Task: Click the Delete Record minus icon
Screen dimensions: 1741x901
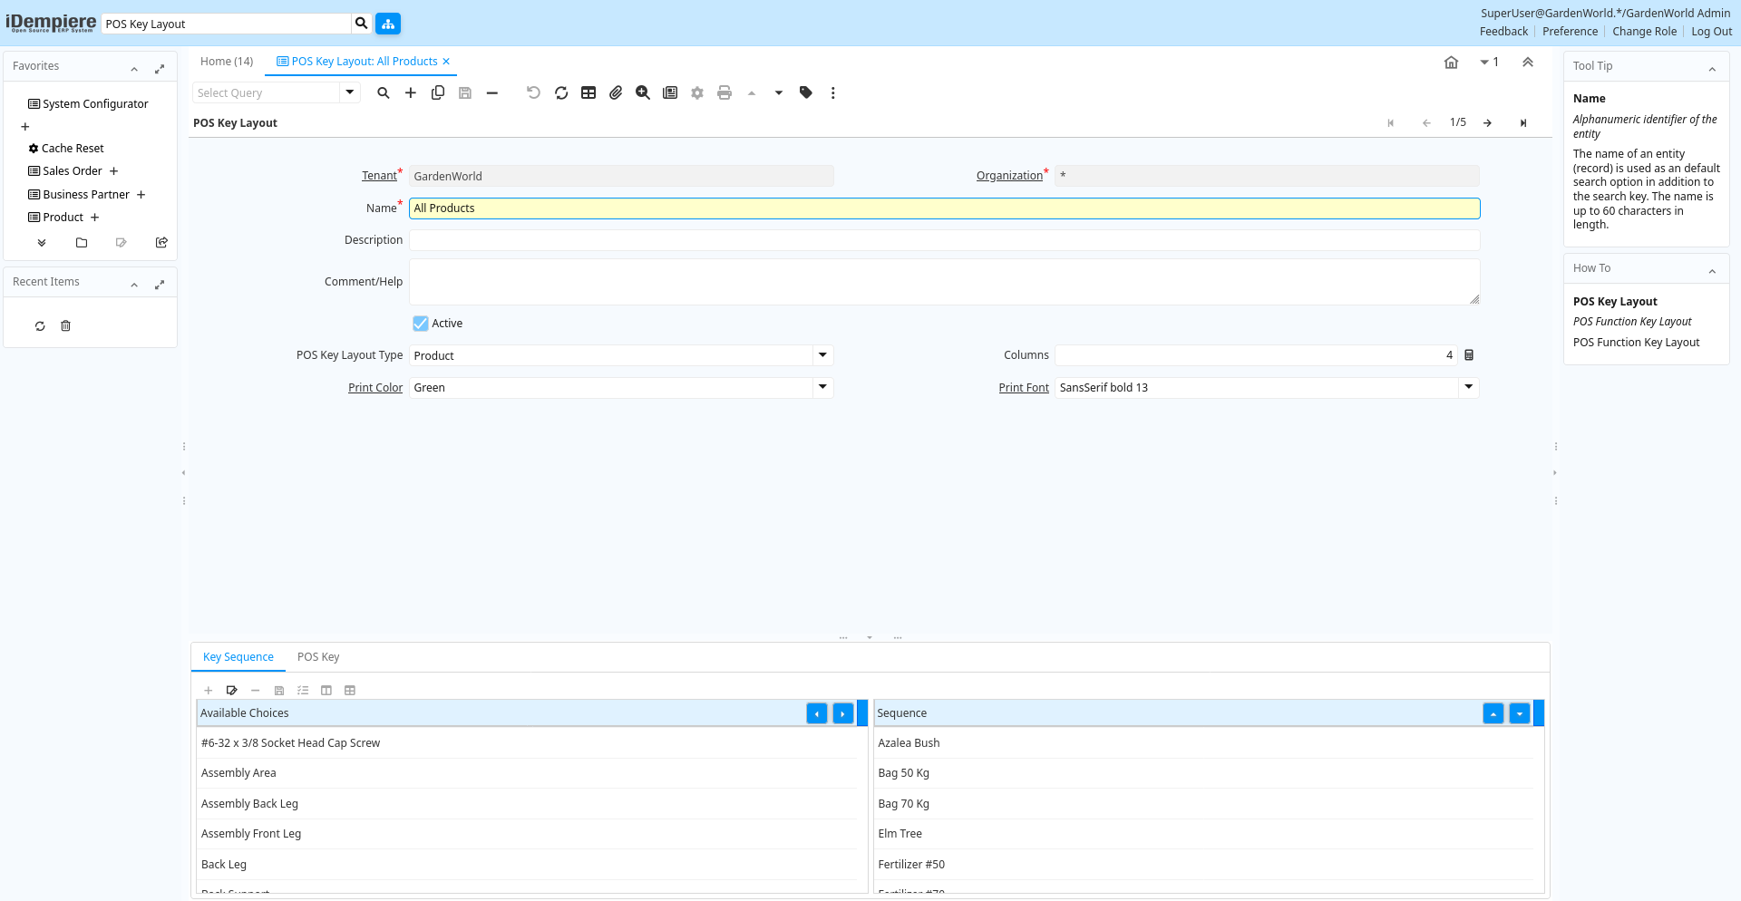Action: point(492,92)
